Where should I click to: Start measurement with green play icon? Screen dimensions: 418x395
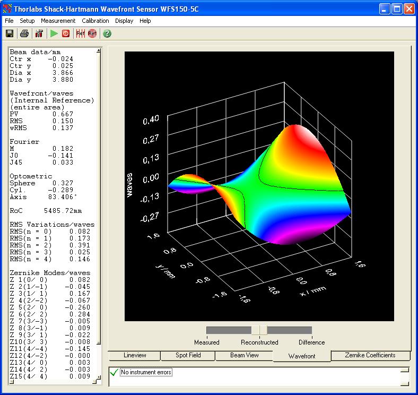click(x=54, y=33)
